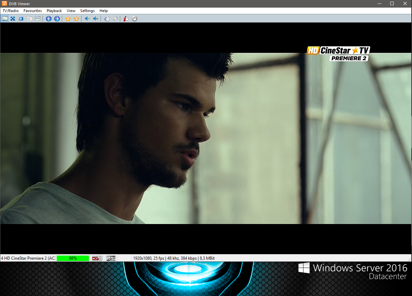Select previous favourite star icon
The image size is (412, 296).
[68, 19]
